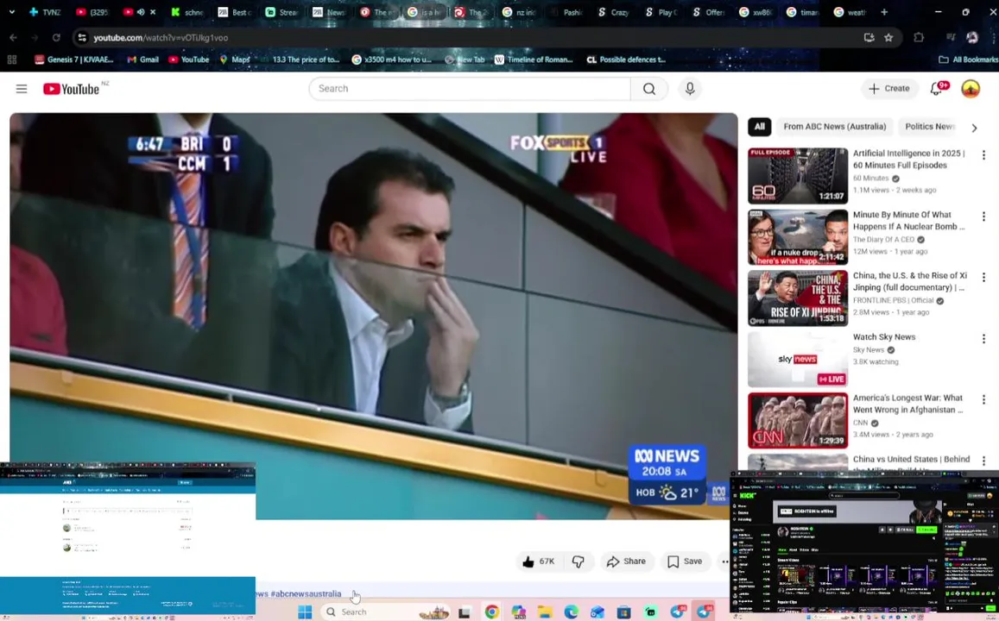Click the magnifier search button on YouTube
999x621 pixels.
[x=649, y=89]
